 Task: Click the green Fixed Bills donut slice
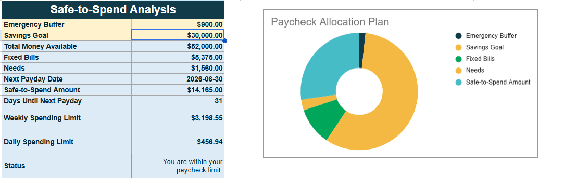(x=324, y=119)
